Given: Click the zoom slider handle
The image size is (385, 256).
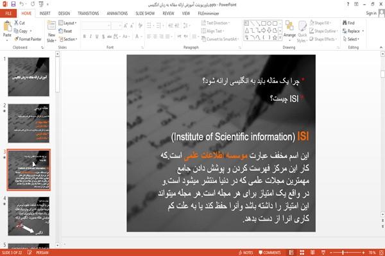Looking at the screenshot, I should pos(343,253).
